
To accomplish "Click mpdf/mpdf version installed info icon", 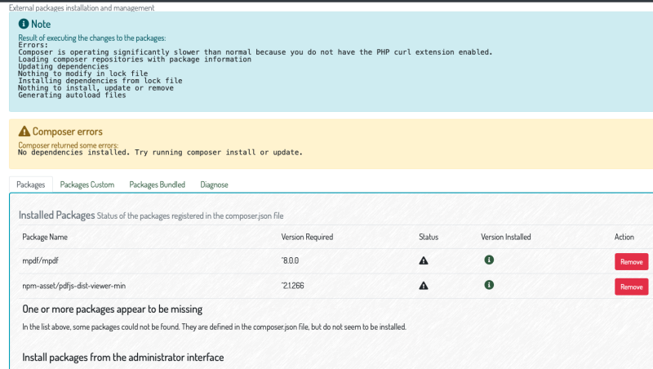I will pos(489,260).
